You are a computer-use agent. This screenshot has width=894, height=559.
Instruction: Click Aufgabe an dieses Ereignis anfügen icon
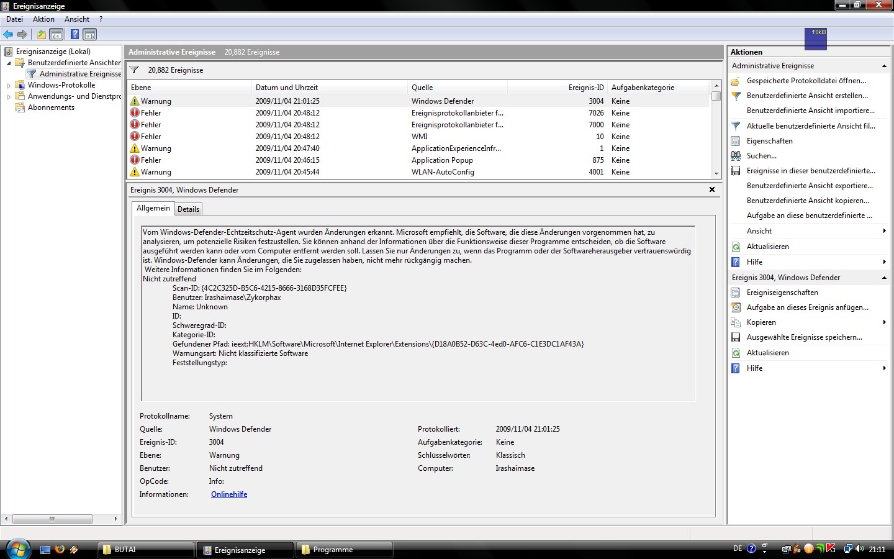coord(736,307)
